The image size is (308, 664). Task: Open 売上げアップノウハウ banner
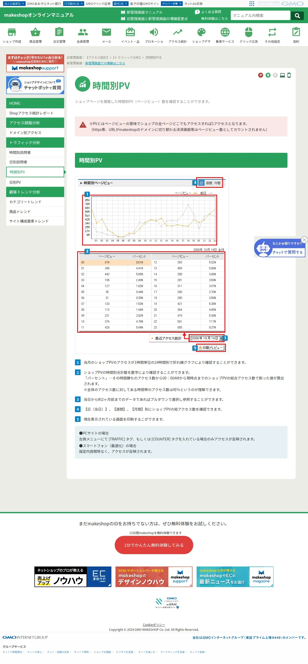73,577
